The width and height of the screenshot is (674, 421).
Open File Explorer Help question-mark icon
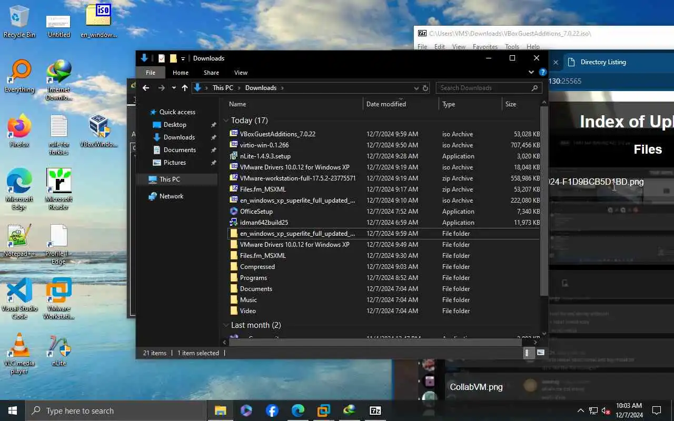[x=542, y=73]
